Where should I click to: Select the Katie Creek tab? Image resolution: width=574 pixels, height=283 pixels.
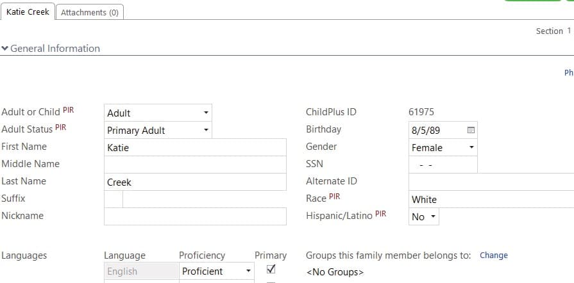coord(28,12)
